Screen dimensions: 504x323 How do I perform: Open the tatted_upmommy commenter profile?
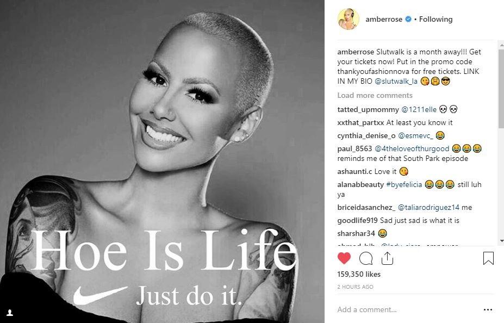tap(368, 110)
